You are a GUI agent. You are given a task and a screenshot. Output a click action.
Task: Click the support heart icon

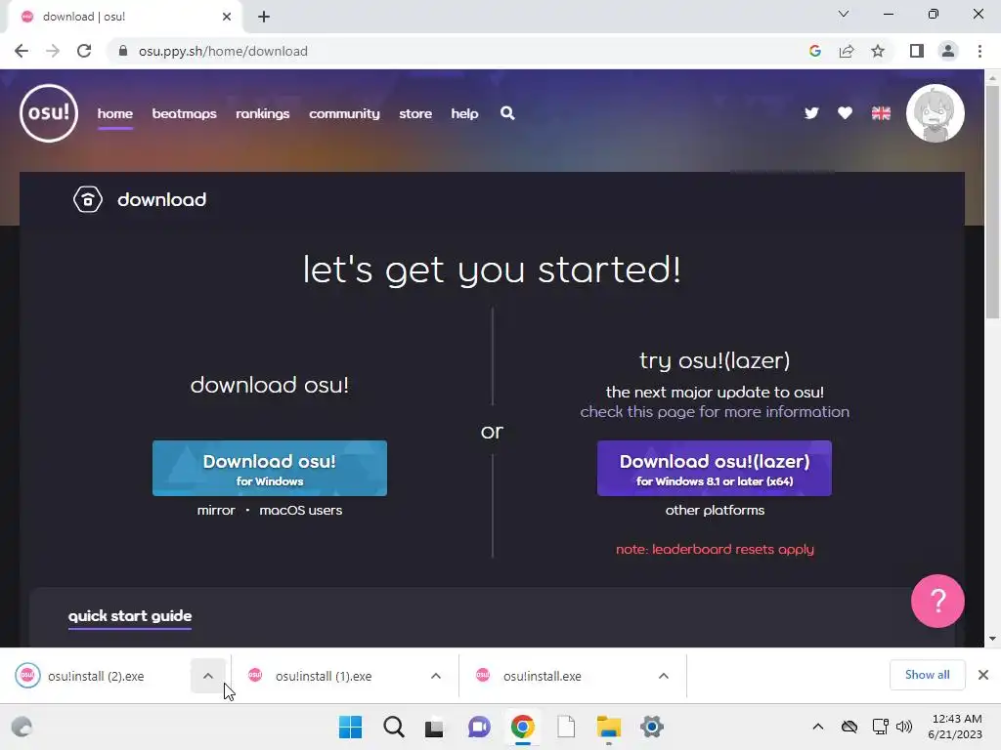(845, 113)
